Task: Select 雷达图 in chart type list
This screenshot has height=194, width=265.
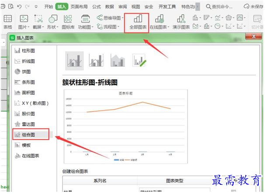Action: 24,124
